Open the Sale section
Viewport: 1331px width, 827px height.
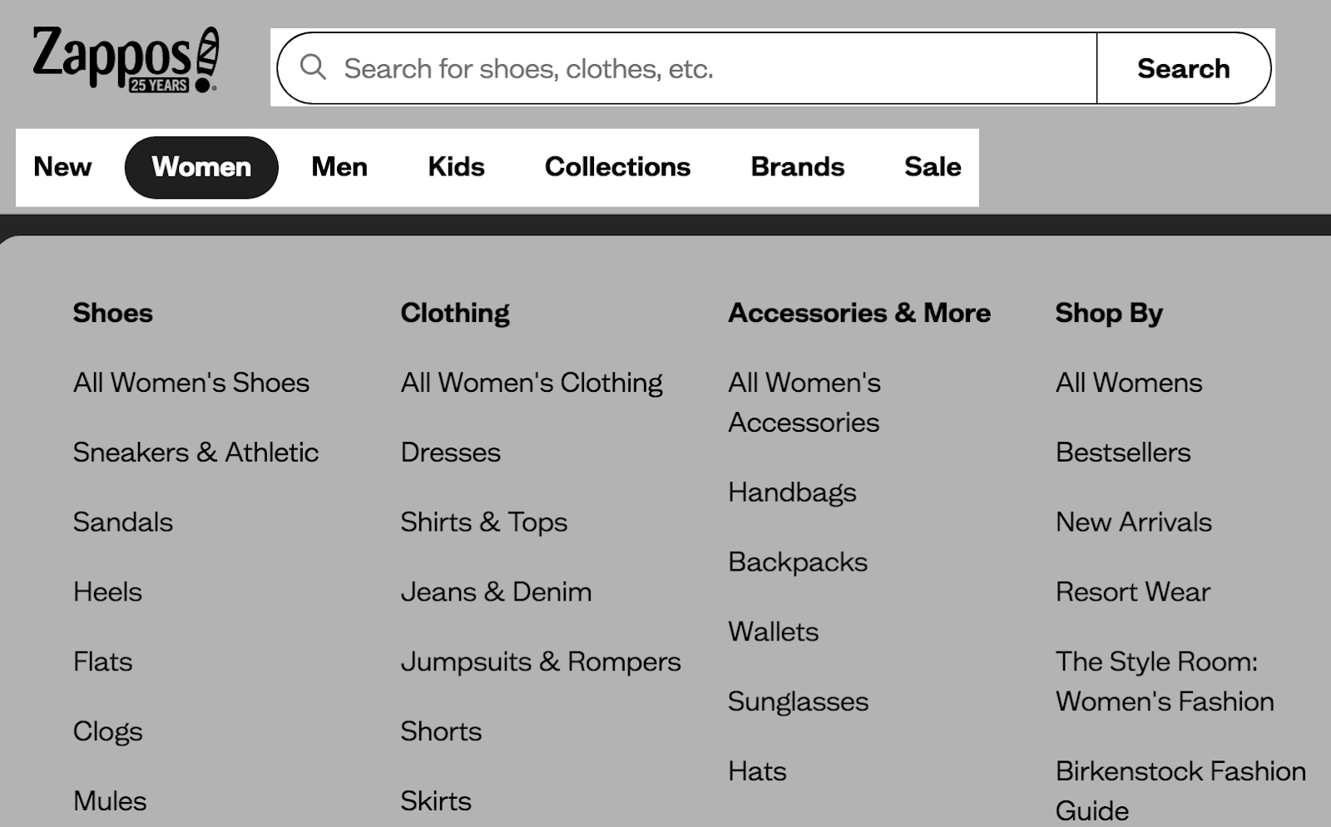coord(933,166)
